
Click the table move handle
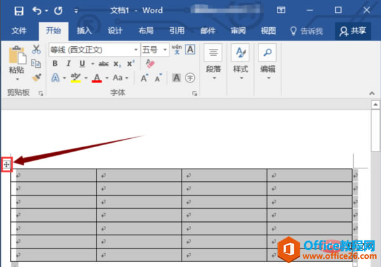coord(6,164)
